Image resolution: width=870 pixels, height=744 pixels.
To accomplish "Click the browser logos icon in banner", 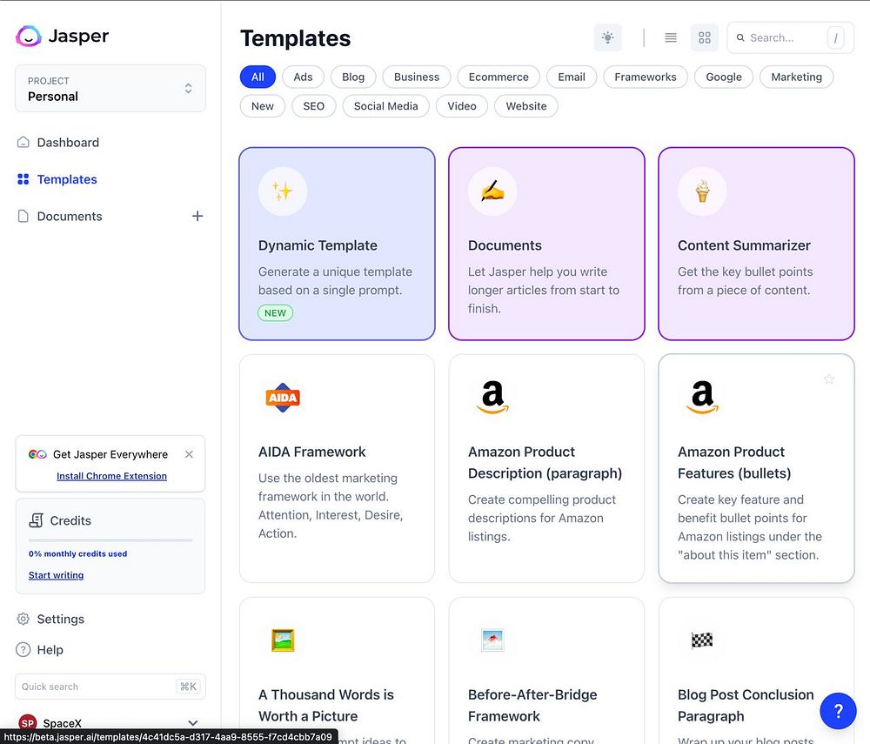I will [37, 454].
